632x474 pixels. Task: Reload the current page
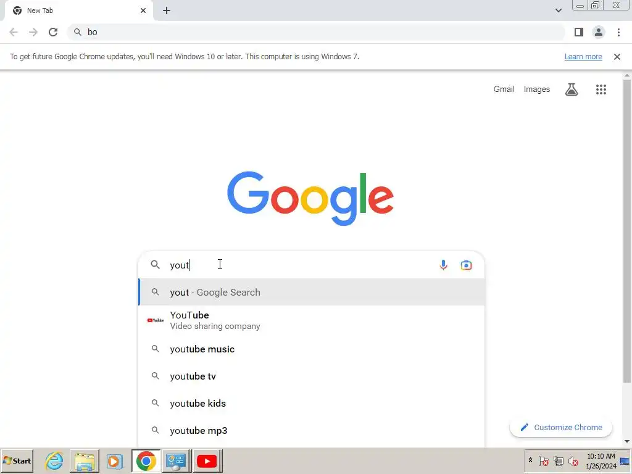tap(53, 32)
